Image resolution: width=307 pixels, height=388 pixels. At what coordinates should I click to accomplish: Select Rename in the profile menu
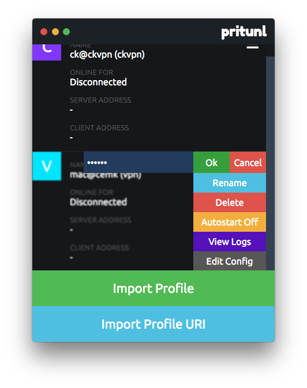click(230, 183)
